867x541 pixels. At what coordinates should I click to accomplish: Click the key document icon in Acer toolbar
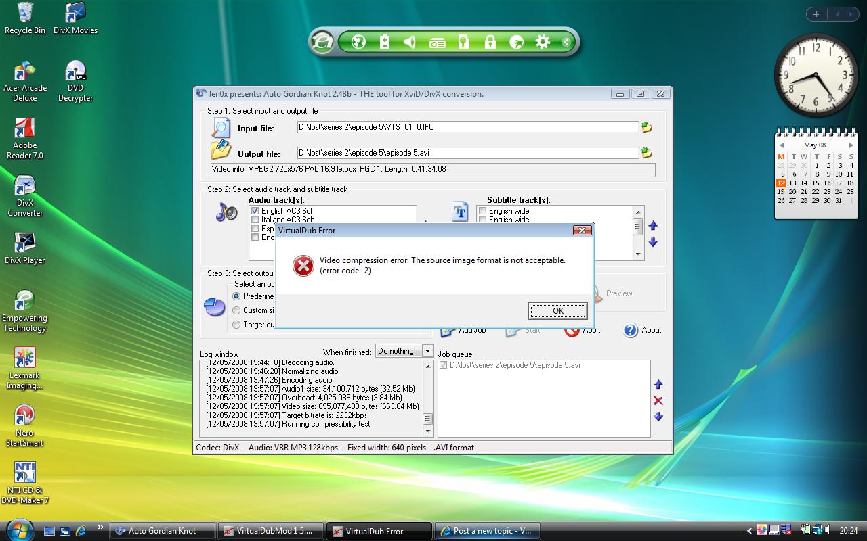[463, 42]
